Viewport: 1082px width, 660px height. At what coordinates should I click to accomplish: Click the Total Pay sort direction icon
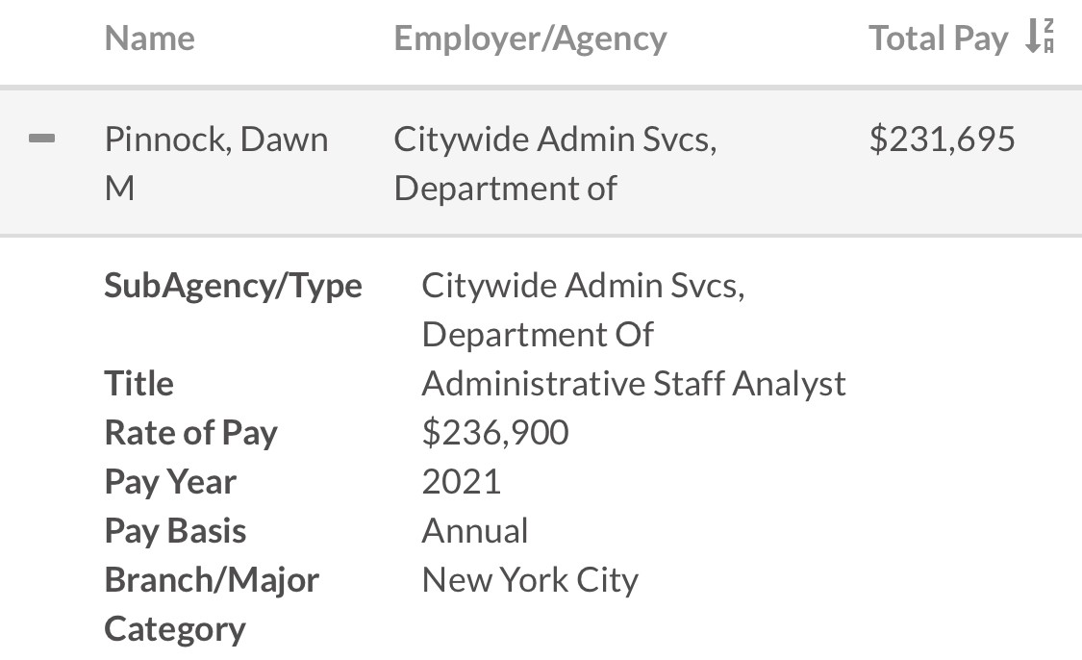point(1039,37)
